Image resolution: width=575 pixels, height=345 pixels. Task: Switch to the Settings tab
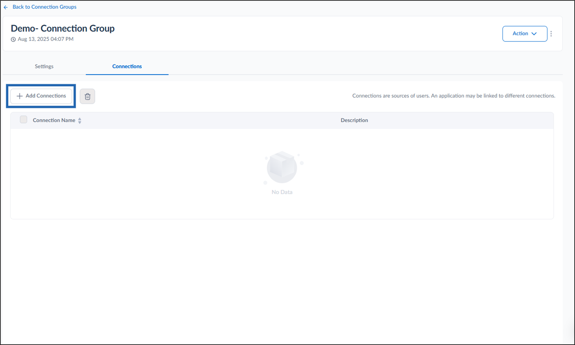[x=44, y=66]
